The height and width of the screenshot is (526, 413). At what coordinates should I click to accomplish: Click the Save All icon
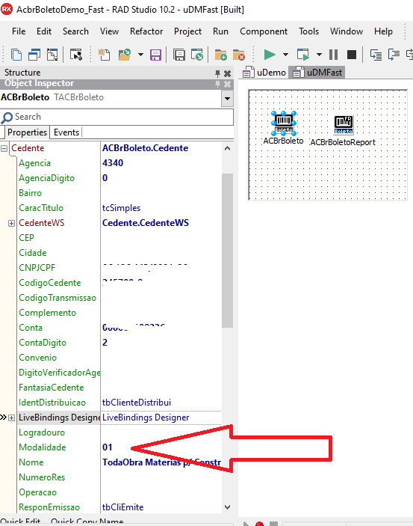(x=179, y=55)
